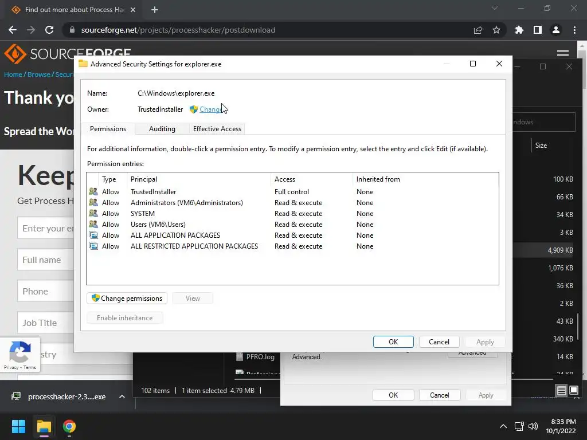Screen dimensions: 587x440
Task: Sort by the Principal column header
Action: pyautogui.click(x=199, y=179)
